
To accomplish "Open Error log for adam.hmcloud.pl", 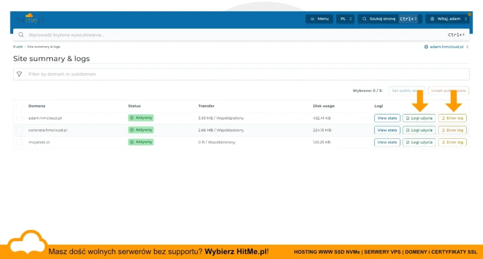I will pos(452,118).
